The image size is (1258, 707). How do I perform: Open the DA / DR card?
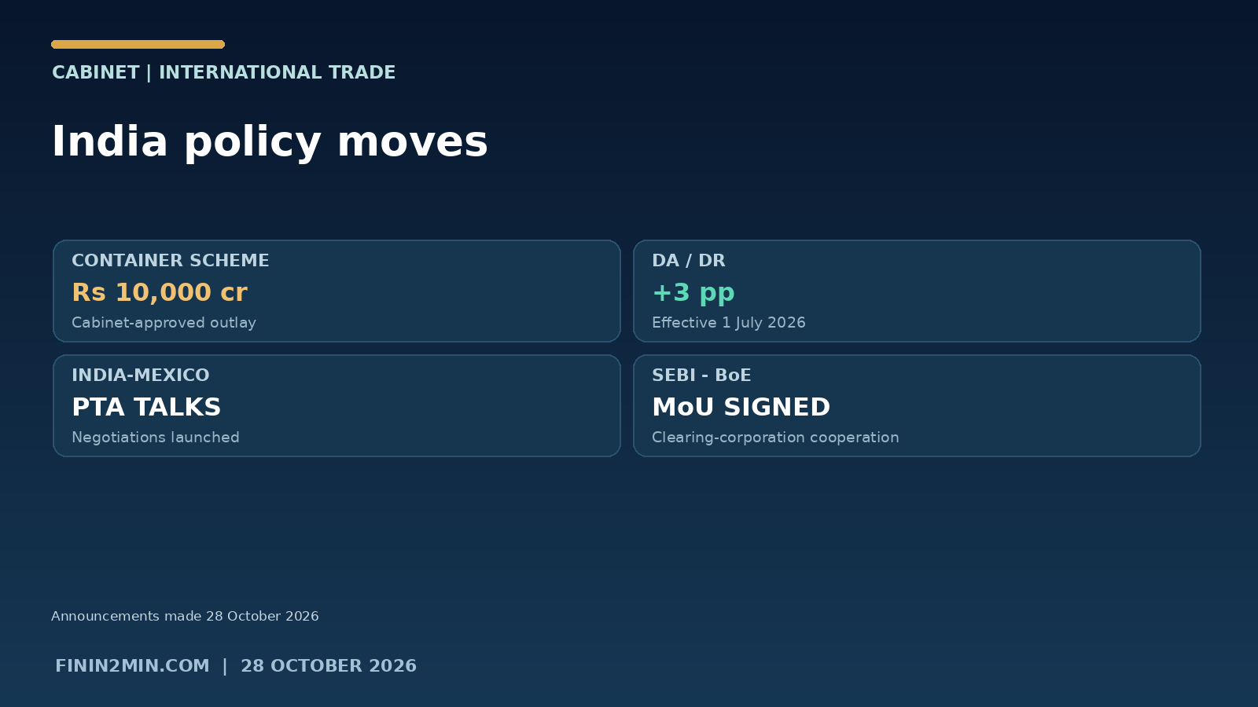pyautogui.click(x=917, y=291)
